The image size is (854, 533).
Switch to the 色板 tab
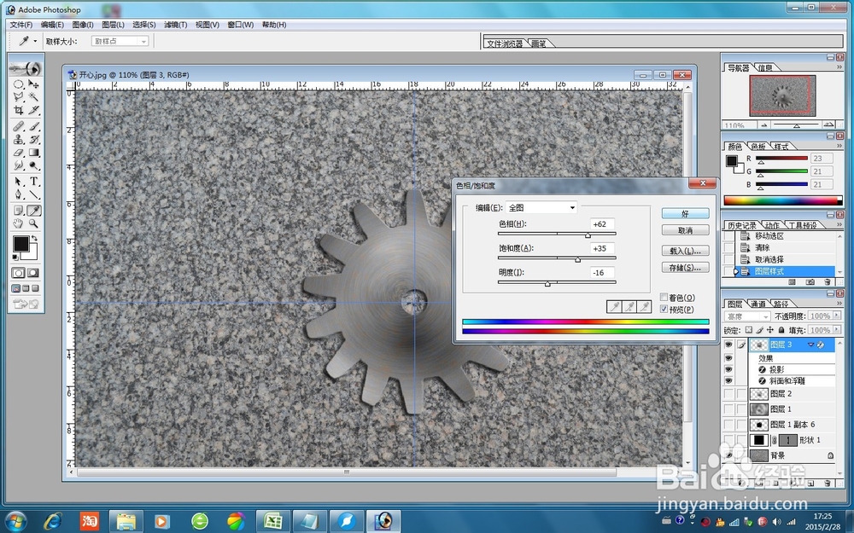coord(758,147)
